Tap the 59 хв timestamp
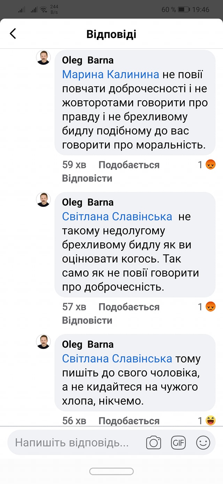 [74, 164]
